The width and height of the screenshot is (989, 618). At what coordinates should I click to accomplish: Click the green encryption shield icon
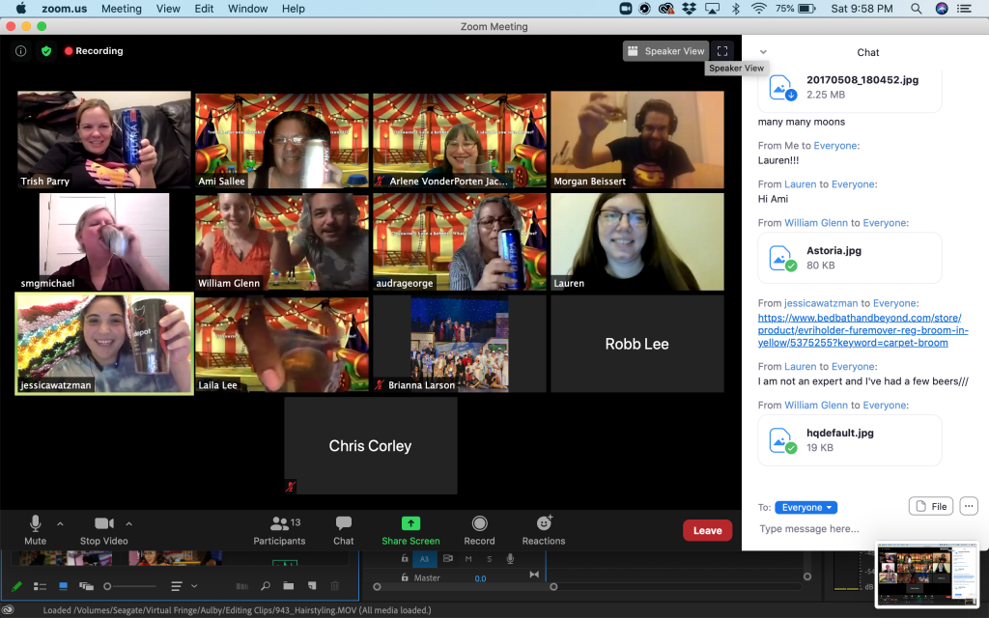[x=45, y=51]
